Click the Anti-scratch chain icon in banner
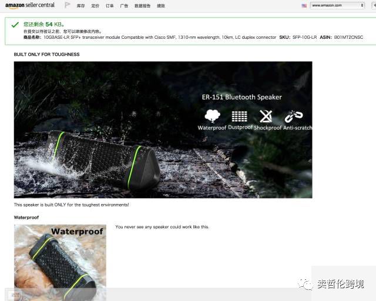The image size is (376, 301). coord(294,116)
